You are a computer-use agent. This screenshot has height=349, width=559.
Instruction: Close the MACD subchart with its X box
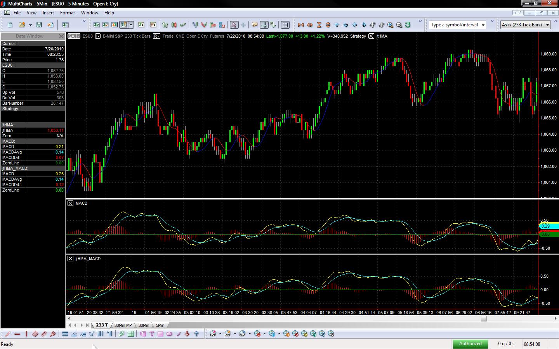click(70, 203)
